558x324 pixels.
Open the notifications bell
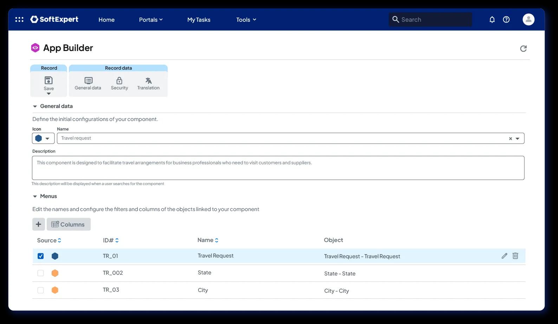tap(492, 19)
